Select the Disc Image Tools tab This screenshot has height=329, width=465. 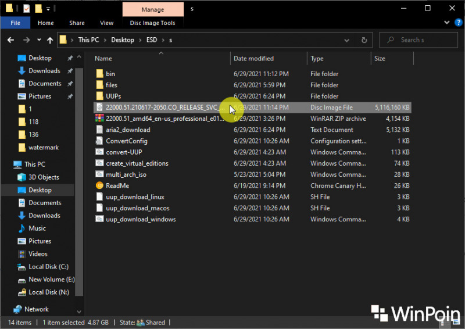click(152, 23)
